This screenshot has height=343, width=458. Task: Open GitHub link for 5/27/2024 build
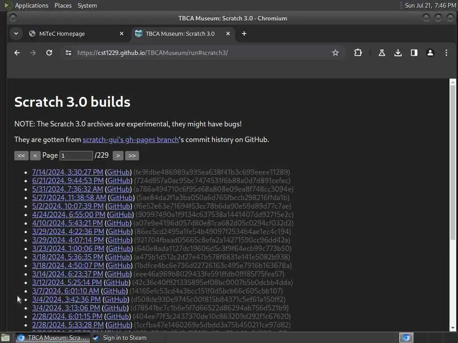coord(121,197)
